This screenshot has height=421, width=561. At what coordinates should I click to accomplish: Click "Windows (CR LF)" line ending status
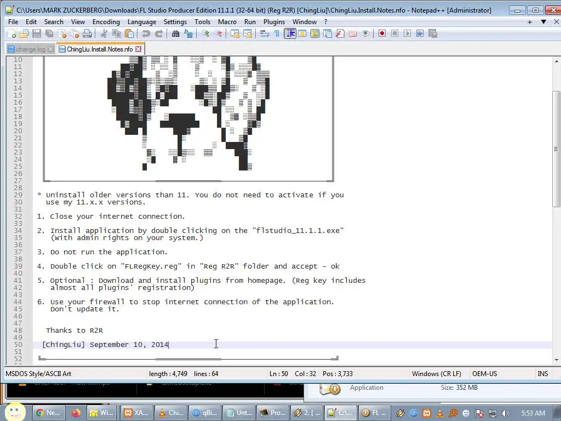[x=437, y=374]
